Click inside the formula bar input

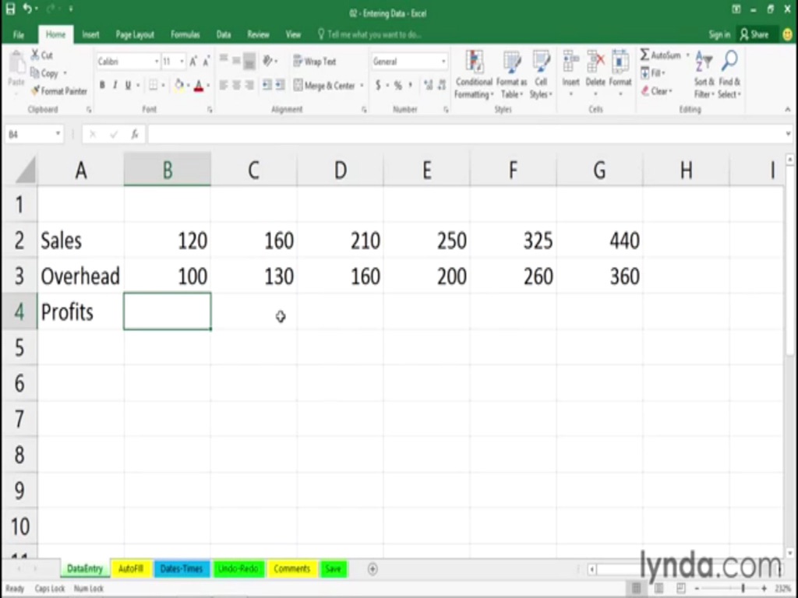point(468,135)
